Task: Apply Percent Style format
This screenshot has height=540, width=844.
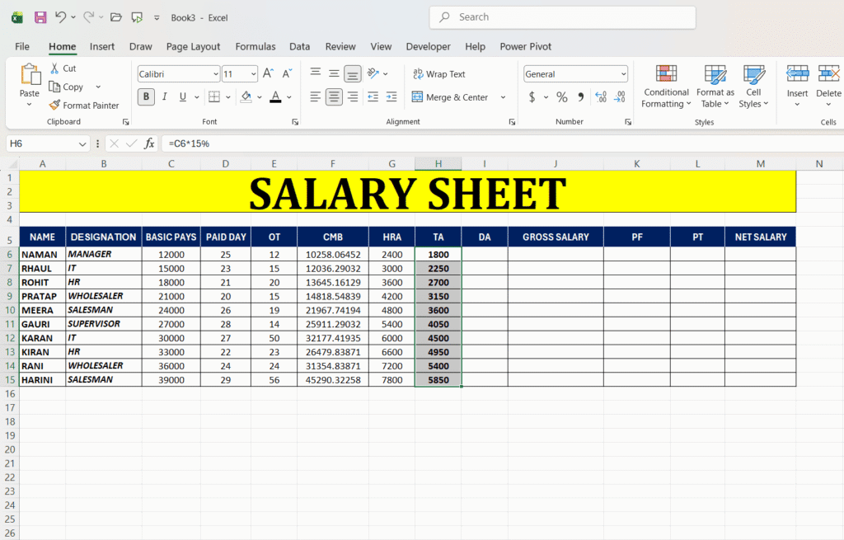Action: 562,97
